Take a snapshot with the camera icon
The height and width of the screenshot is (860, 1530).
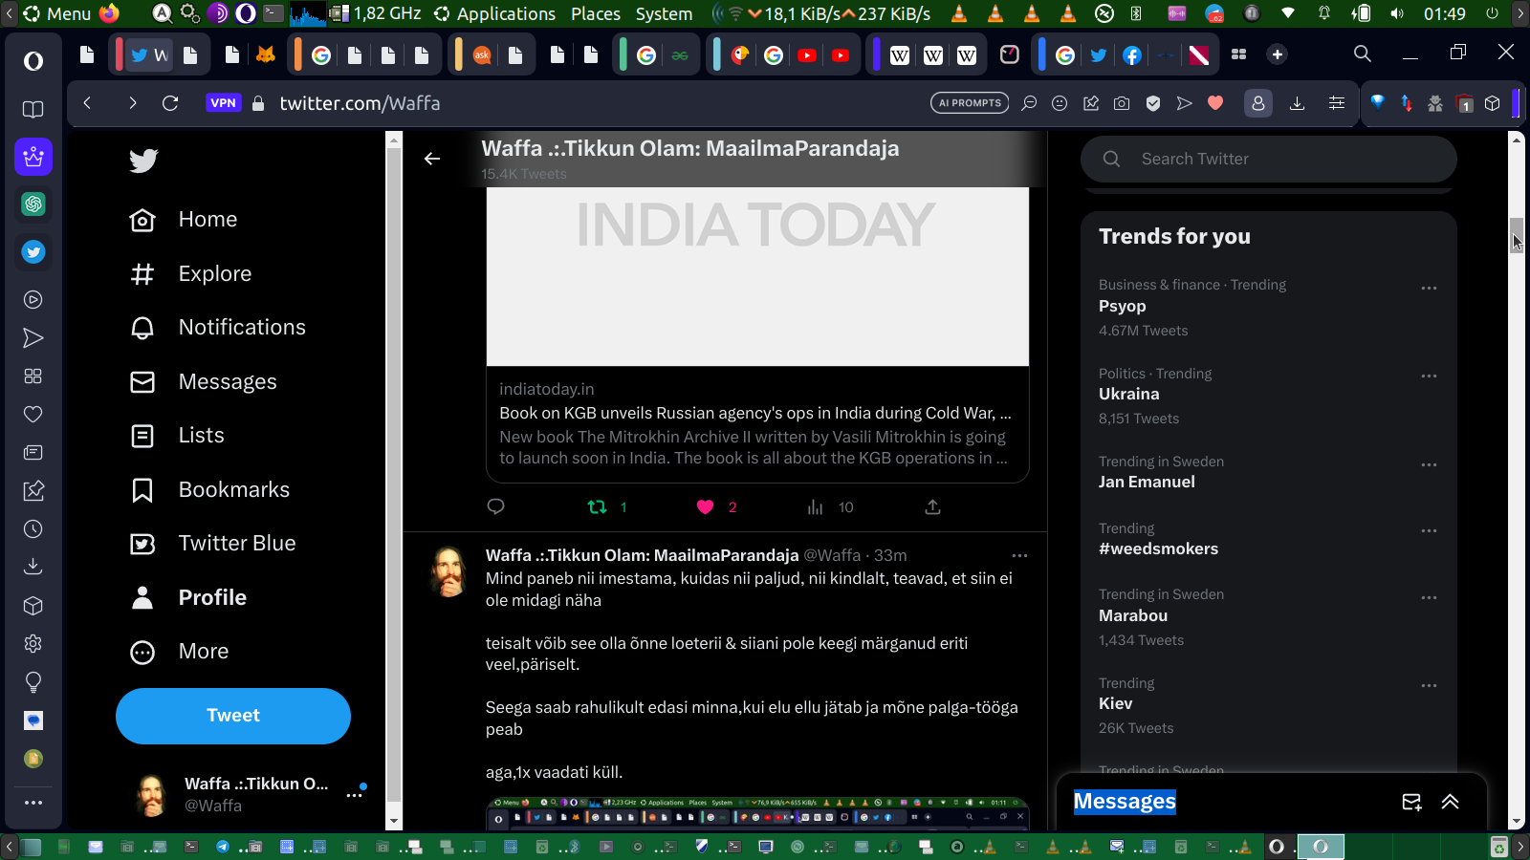tap(1122, 103)
